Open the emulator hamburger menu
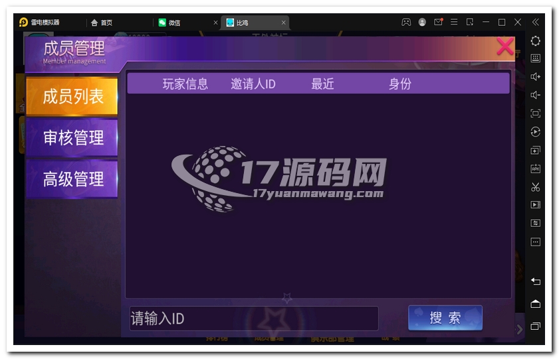This screenshot has width=559, height=359. coord(454,22)
